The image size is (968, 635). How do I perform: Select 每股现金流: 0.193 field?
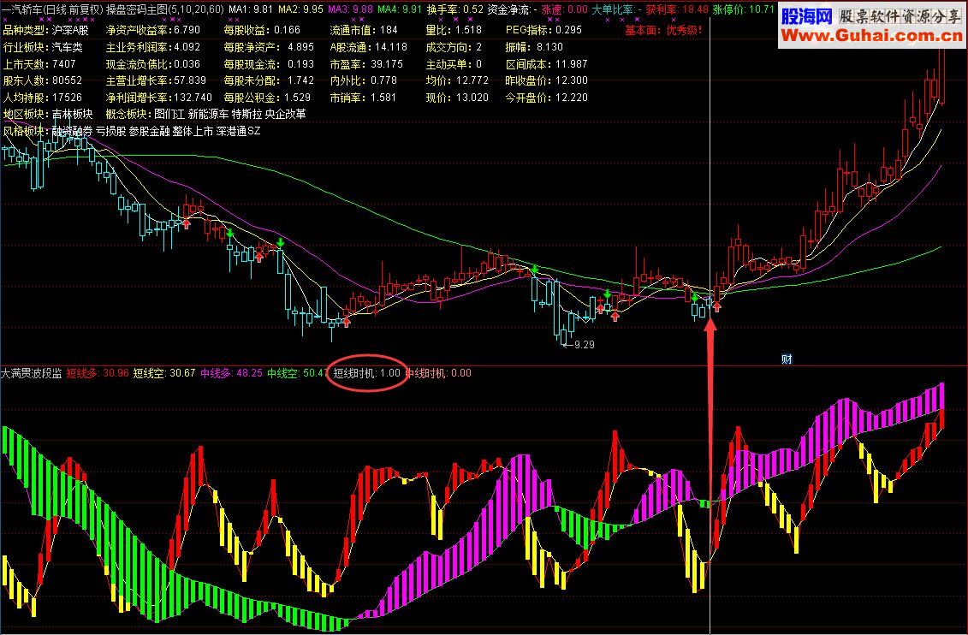269,64
